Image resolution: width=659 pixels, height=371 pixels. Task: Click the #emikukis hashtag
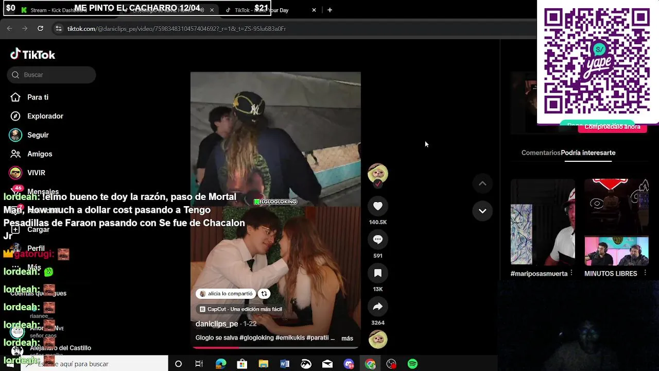point(290,338)
